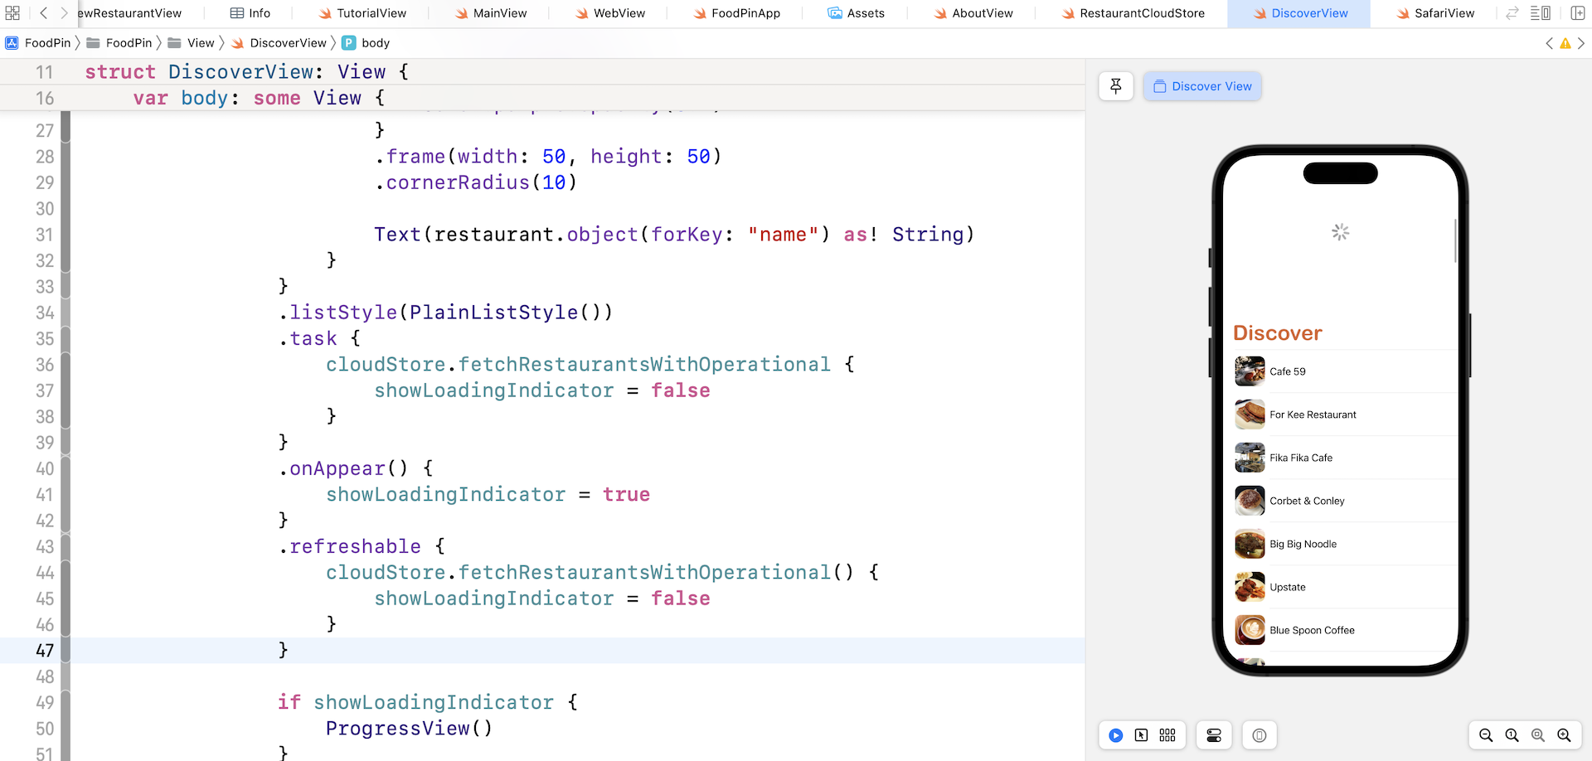
Task: Expand the body breadcrumb symbol list
Action: [375, 43]
